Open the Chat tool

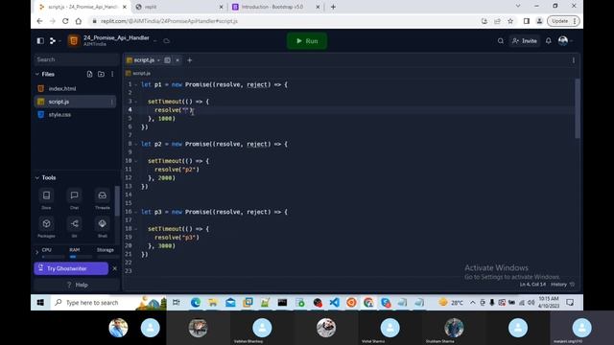pos(75,198)
